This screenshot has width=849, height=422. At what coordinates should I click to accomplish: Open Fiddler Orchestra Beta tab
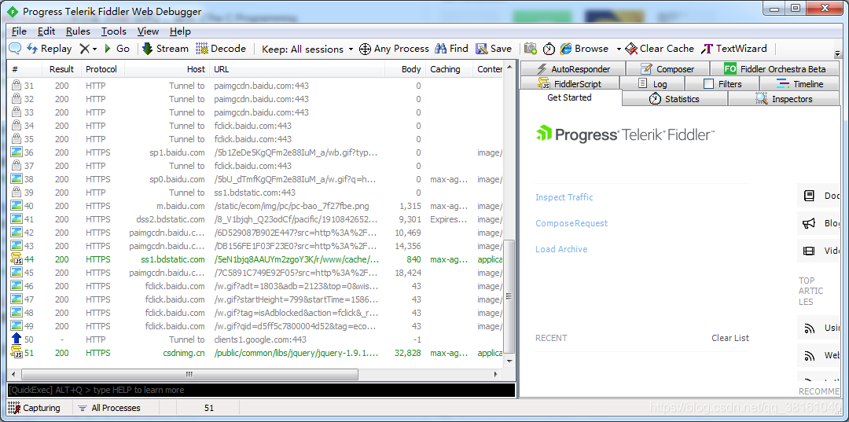point(775,68)
